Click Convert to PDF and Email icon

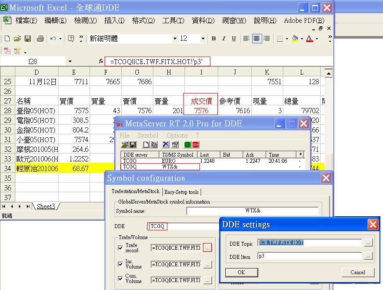(18, 51)
